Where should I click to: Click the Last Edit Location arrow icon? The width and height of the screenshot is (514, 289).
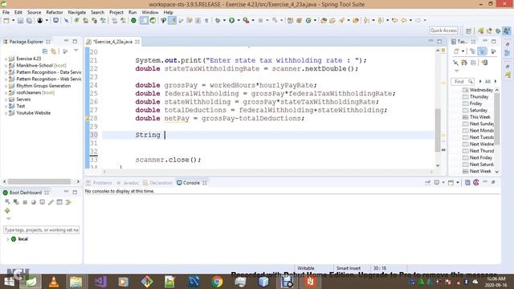[394, 21]
